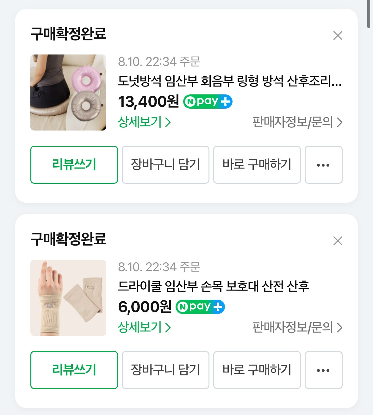The height and width of the screenshot is (415, 373).
Task: Click 리뷰쓰기 for the wrist guard
Action: tap(74, 370)
